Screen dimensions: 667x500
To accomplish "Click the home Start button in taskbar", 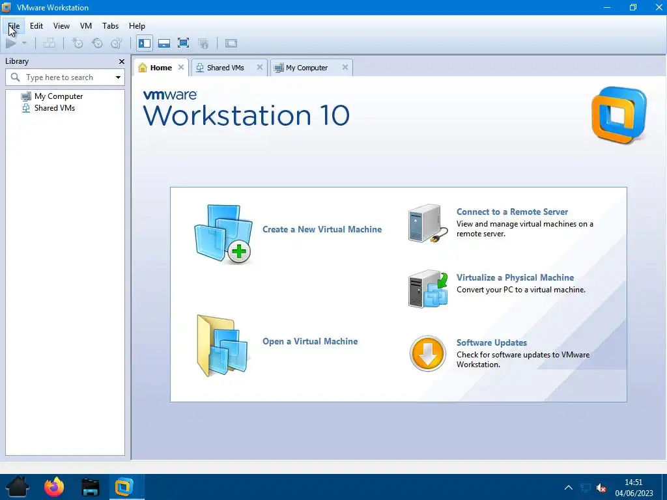I will [x=18, y=487].
